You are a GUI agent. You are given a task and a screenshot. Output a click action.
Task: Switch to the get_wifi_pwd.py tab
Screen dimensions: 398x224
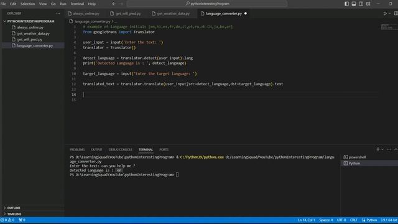[x=128, y=14]
